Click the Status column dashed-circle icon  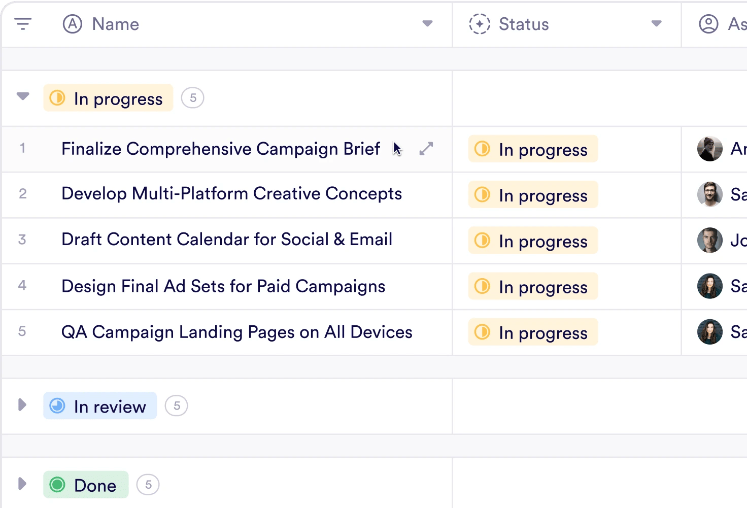click(479, 24)
